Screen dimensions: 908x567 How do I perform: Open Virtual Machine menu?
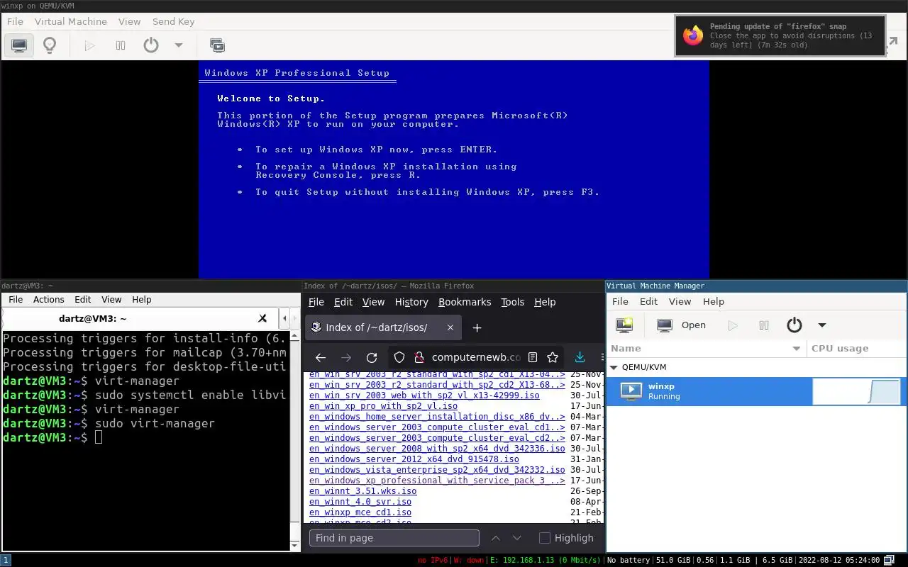tap(71, 21)
